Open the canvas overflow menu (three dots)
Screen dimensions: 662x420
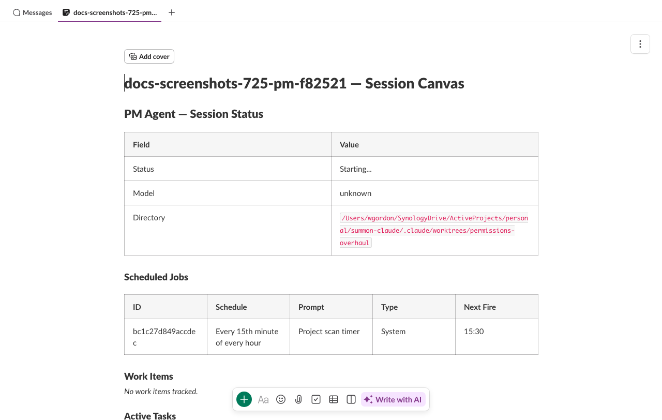pyautogui.click(x=640, y=44)
